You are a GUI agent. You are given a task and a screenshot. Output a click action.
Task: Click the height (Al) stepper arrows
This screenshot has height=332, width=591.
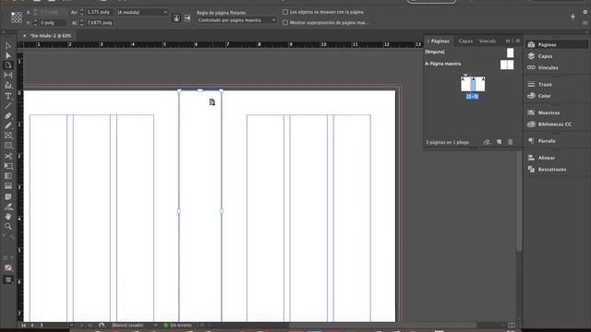(x=81, y=22)
